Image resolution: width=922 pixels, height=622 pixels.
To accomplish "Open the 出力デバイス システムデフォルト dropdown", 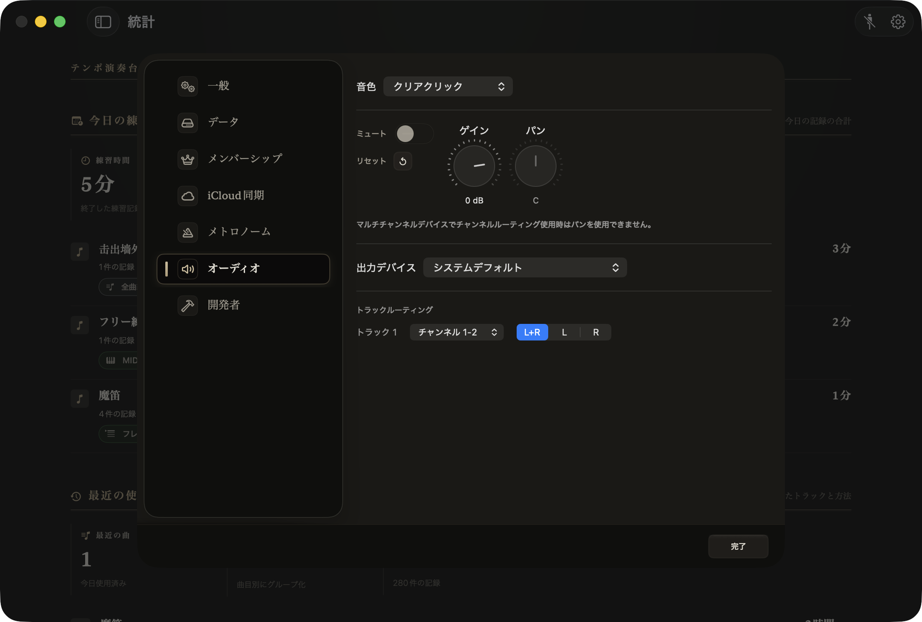I will pyautogui.click(x=525, y=267).
